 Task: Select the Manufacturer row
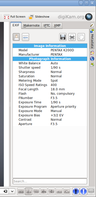(x=50, y=55)
